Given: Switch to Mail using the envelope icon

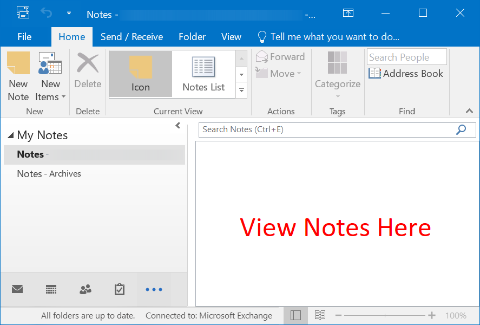Looking at the screenshot, I should pyautogui.click(x=17, y=289).
